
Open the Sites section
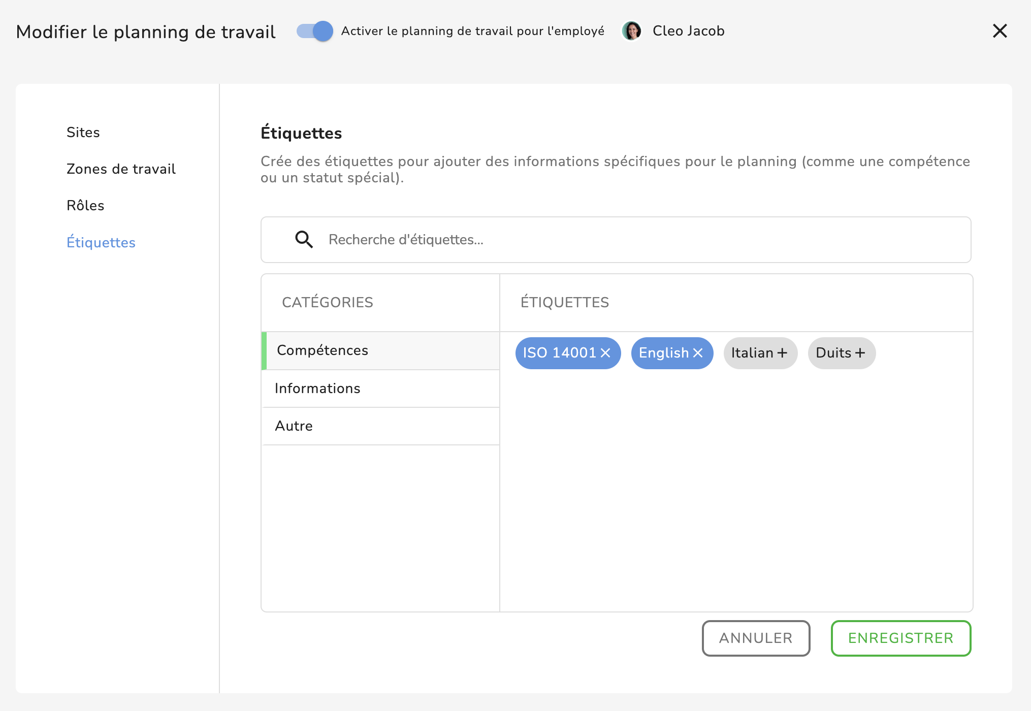tap(83, 133)
